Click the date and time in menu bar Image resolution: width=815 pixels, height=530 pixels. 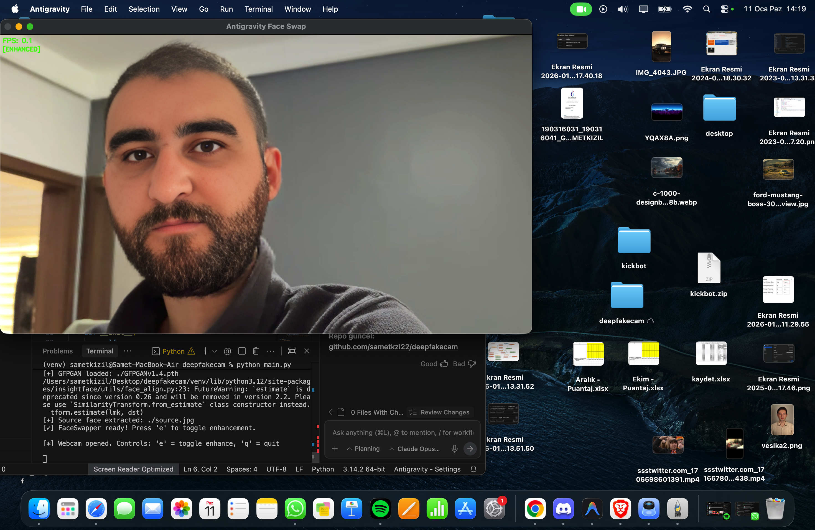click(x=775, y=9)
